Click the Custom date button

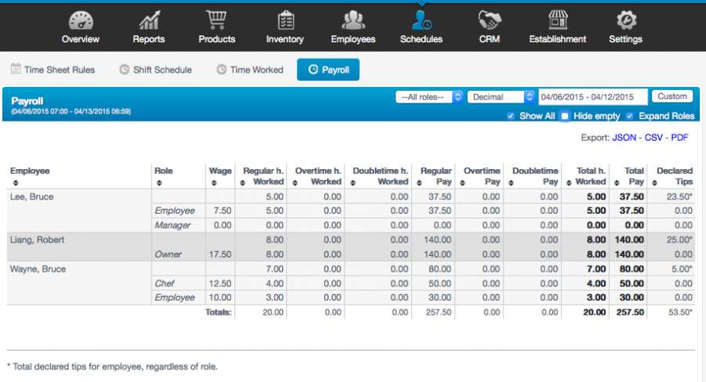[671, 96]
